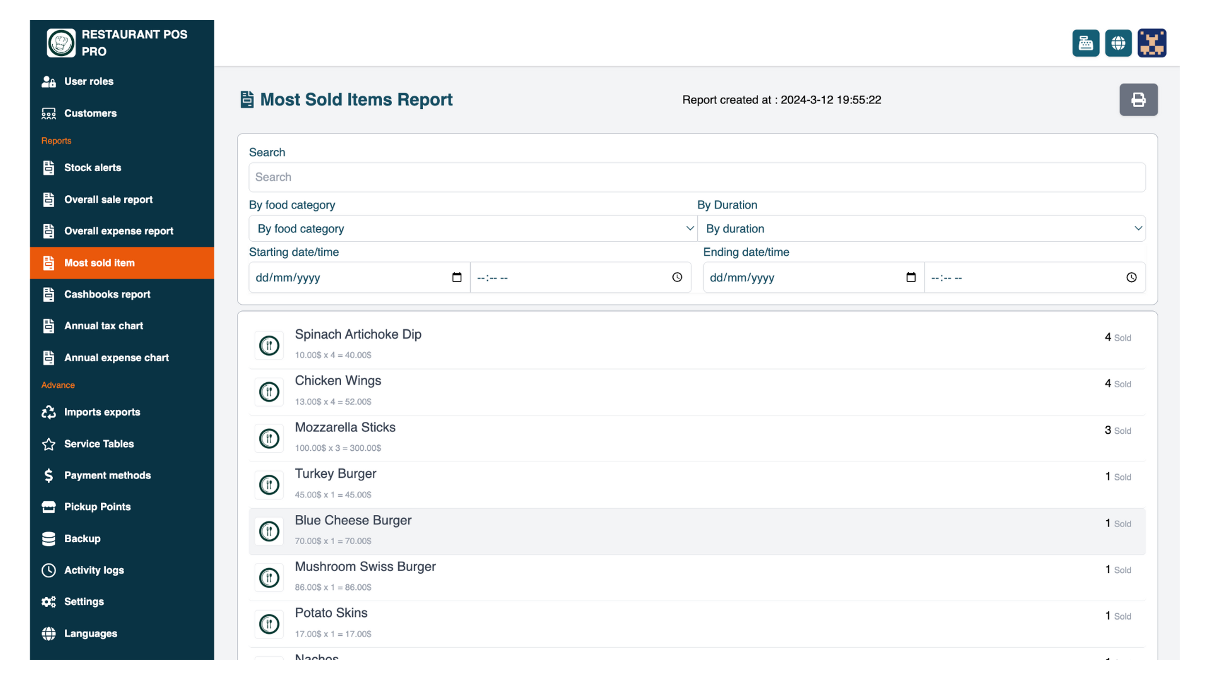Open clock picker for ending time
Screen dimensions: 1210x680
coord(1131,278)
